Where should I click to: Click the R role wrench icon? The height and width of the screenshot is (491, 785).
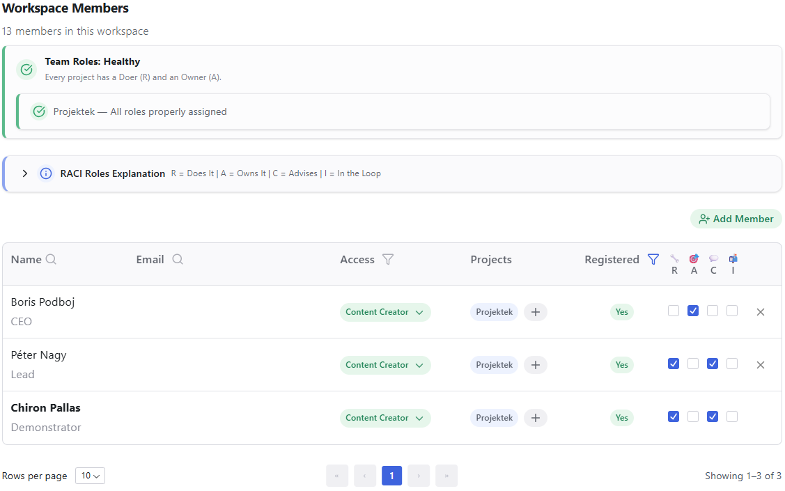coord(674,258)
